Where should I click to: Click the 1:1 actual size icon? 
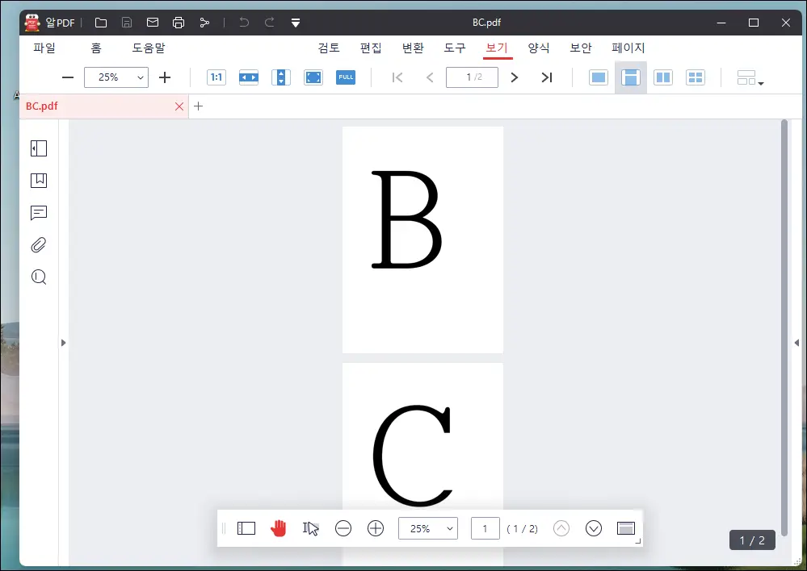pyautogui.click(x=216, y=77)
